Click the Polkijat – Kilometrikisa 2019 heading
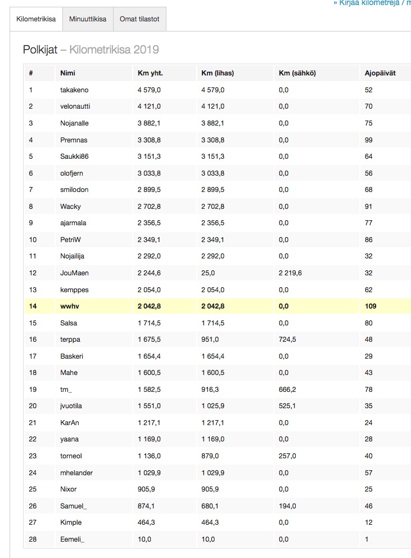The image size is (411, 558). click(x=91, y=50)
